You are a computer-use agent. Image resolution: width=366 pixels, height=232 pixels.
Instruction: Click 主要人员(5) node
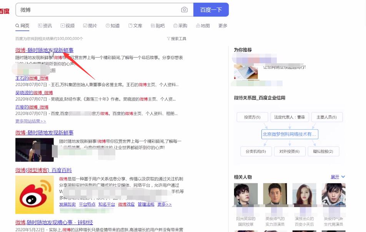(x=326, y=117)
